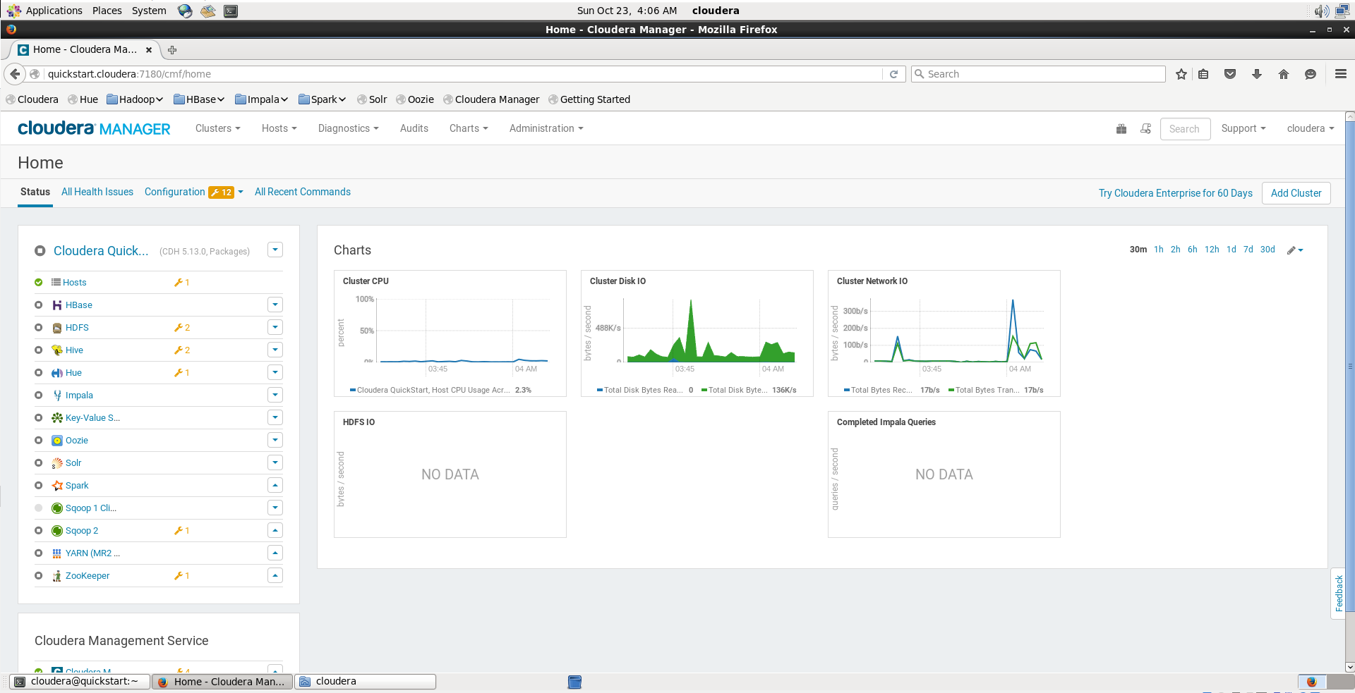Click the Add Cluster button
Viewport: 1355px width, 693px height.
click(1296, 193)
